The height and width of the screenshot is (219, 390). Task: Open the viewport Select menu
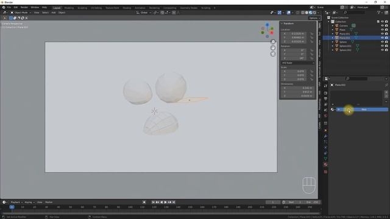45,12
